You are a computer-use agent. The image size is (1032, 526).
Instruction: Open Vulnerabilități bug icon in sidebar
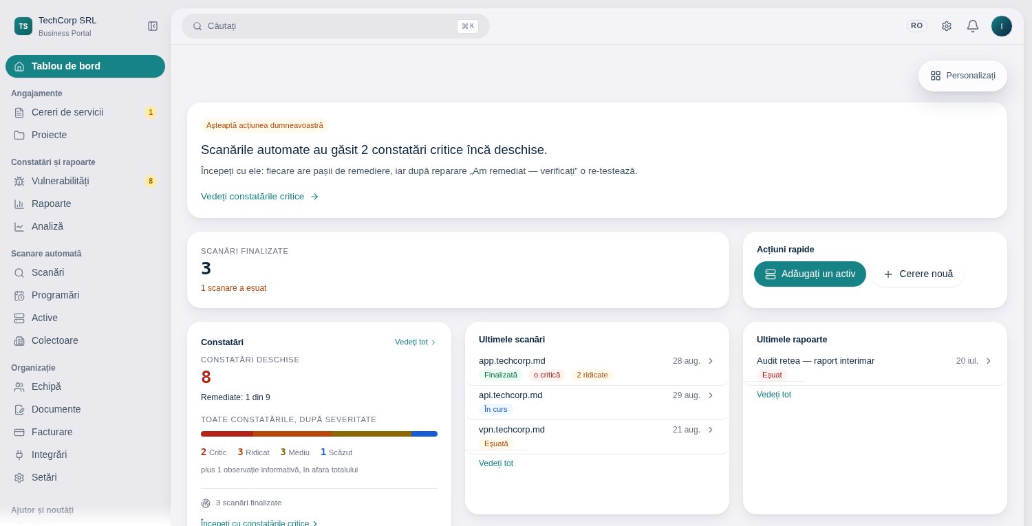[x=19, y=181]
